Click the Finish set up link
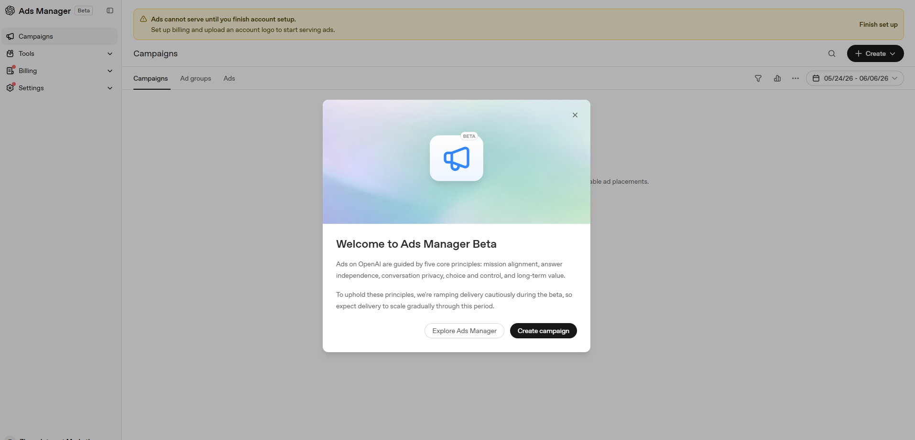Viewport: 915px width, 440px height. (x=878, y=24)
